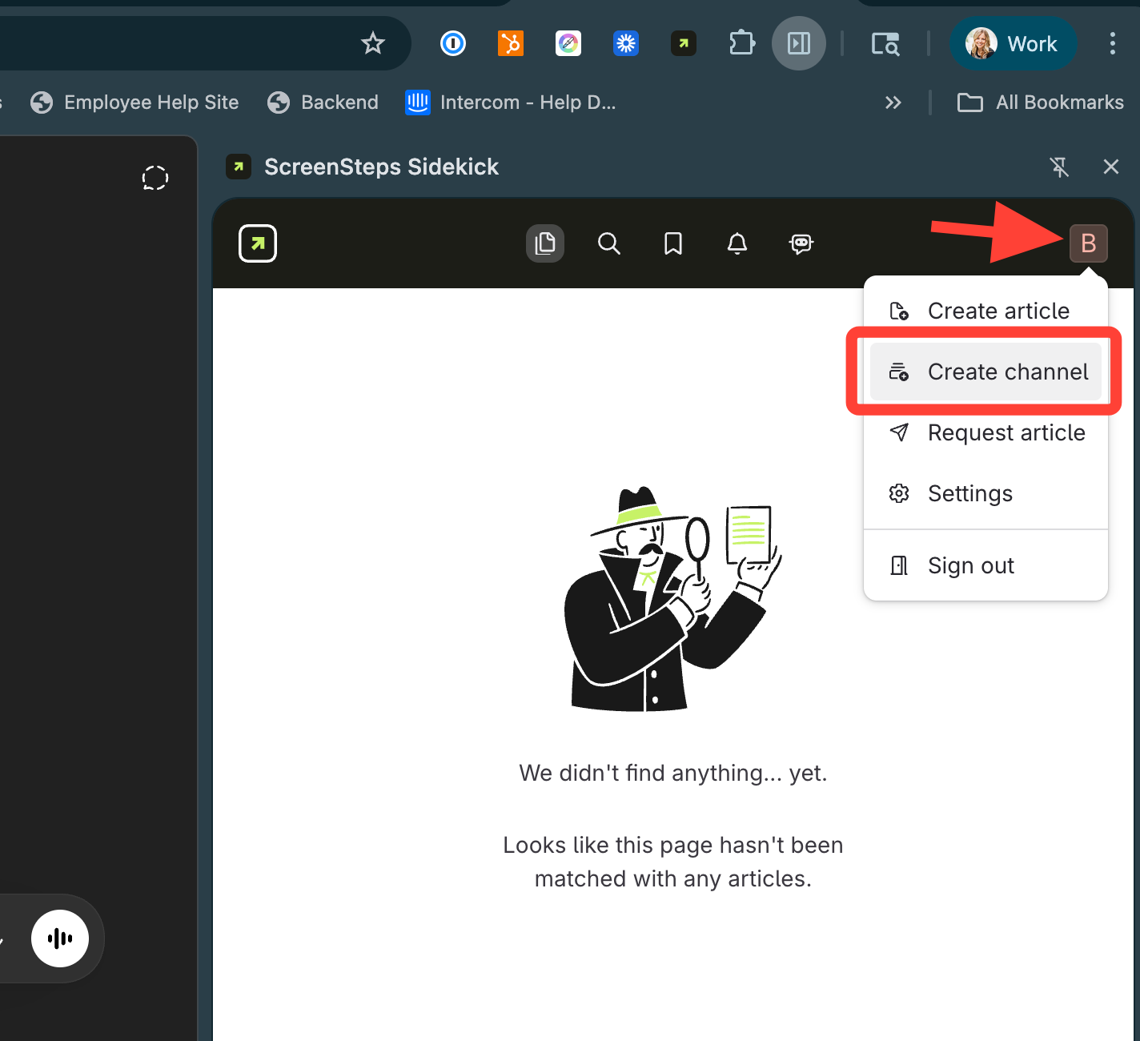Unpin the ScreenSteps Sidekick side panel
1140x1041 pixels.
tap(1059, 167)
